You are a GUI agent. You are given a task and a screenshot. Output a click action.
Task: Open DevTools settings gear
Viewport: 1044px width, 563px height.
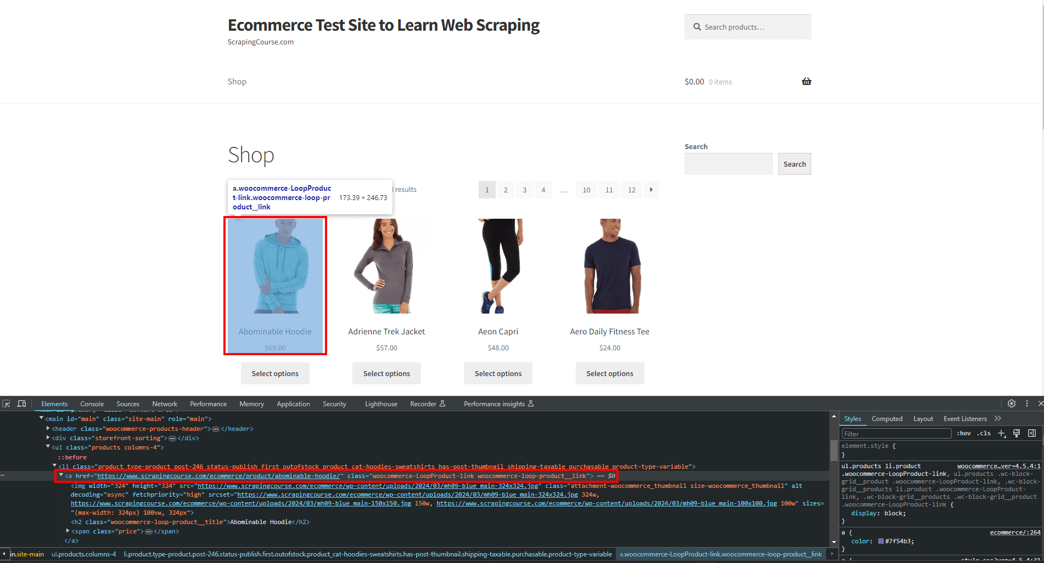tap(1012, 403)
